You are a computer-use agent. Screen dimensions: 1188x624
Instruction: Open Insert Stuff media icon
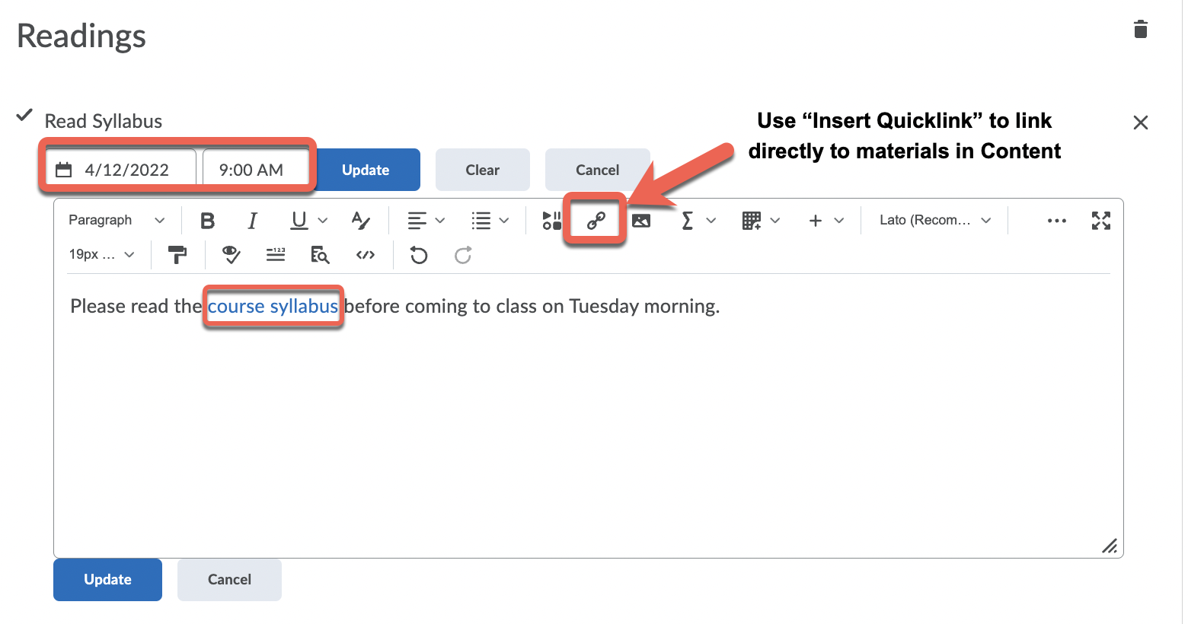[x=551, y=221]
